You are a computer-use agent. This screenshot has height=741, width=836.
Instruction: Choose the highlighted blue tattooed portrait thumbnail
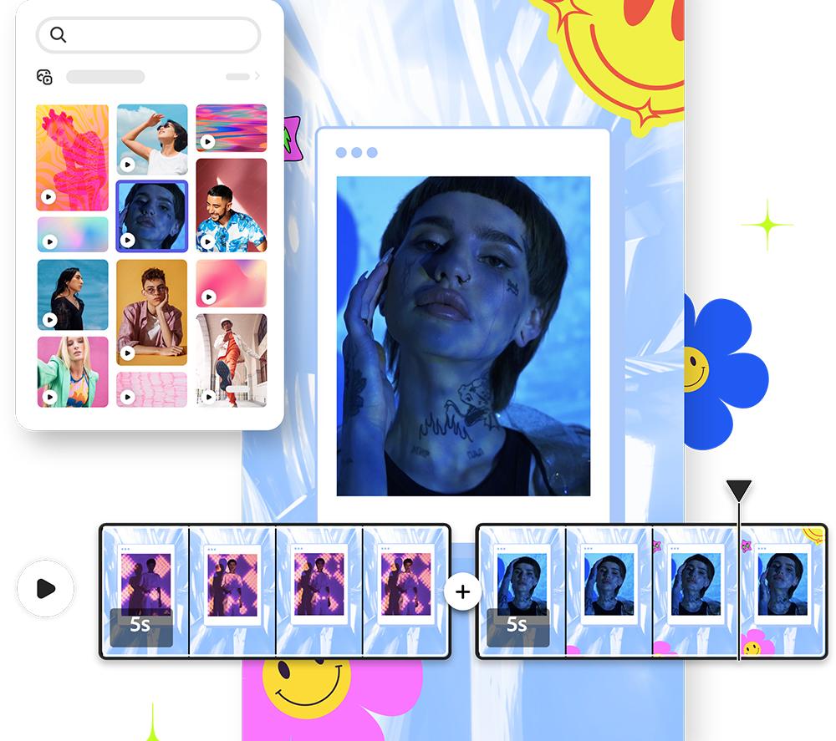coord(152,216)
